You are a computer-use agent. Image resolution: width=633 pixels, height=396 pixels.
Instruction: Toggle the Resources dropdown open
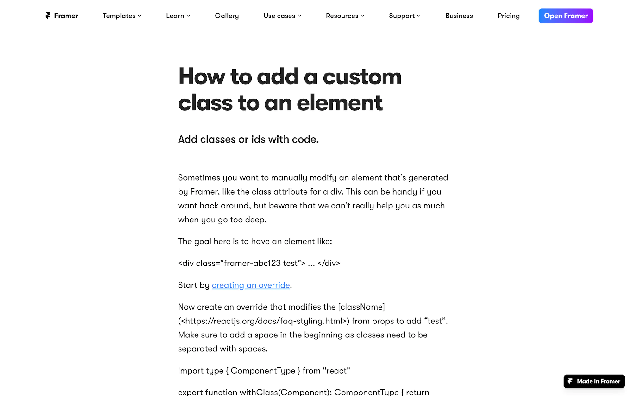(345, 16)
